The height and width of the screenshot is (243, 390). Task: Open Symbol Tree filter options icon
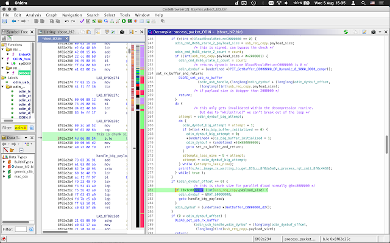click(x=32, y=128)
